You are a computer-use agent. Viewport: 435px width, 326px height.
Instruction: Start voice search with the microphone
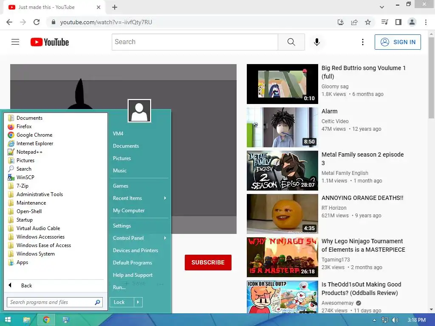(x=317, y=42)
